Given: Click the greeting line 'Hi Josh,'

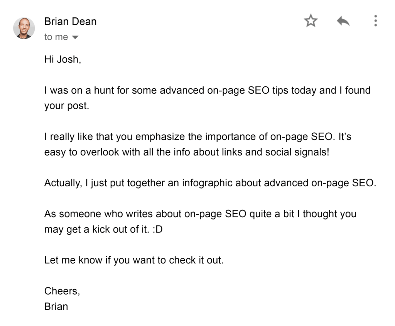Looking at the screenshot, I should coord(62,59).
